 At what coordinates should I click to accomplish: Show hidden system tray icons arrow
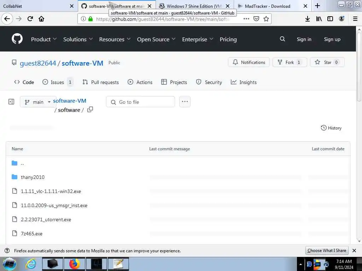coord(300,264)
